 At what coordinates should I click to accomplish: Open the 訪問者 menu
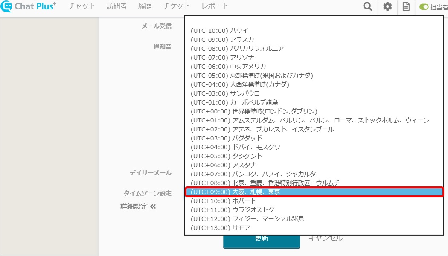point(117,6)
